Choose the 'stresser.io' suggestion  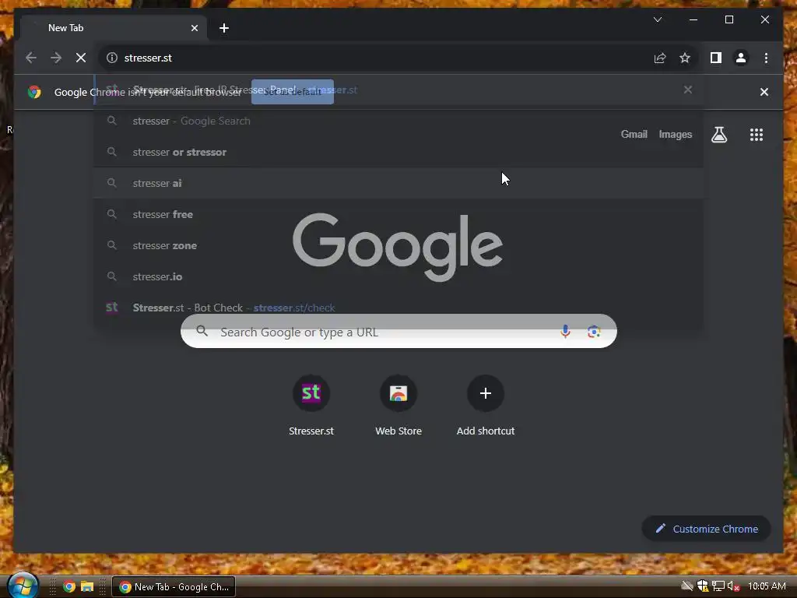point(398,276)
